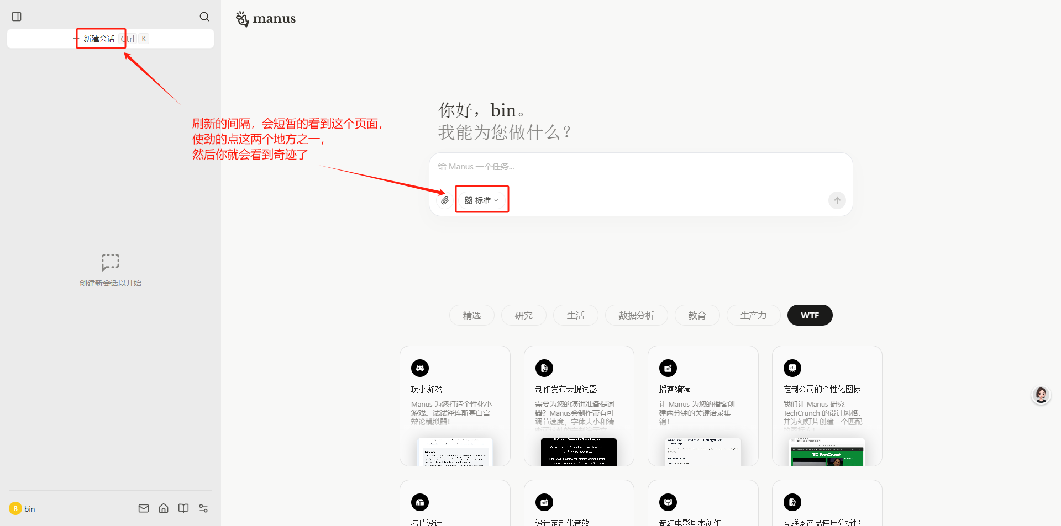Click the icon on 互联网产品使用分析报 card

pyautogui.click(x=792, y=502)
